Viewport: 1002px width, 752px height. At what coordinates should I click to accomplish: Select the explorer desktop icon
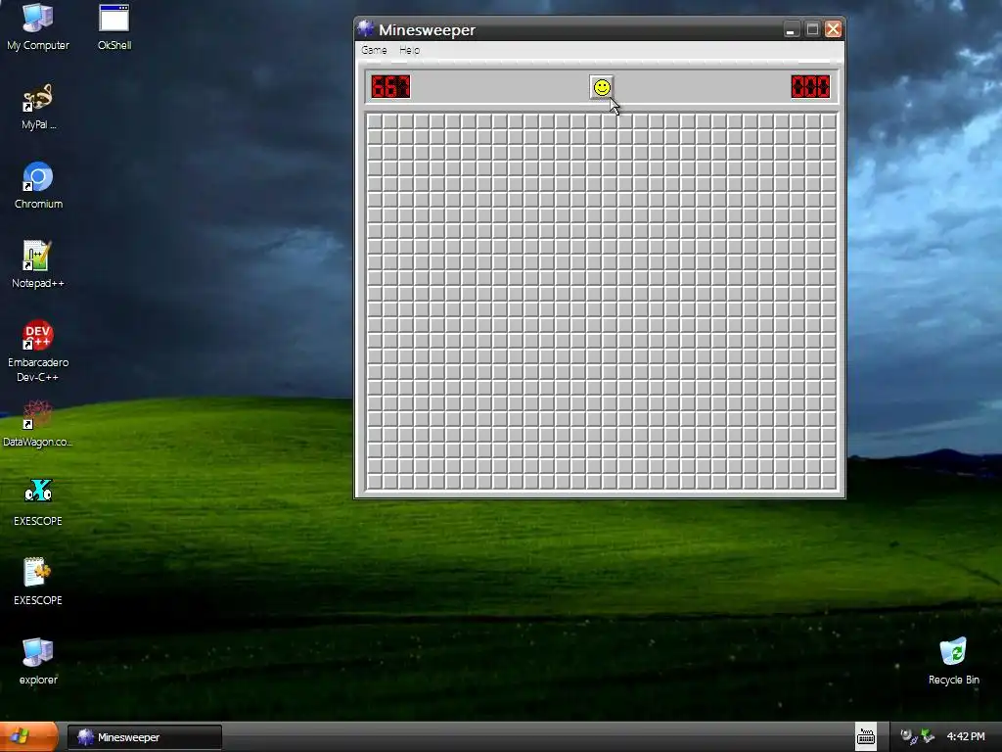[38, 662]
